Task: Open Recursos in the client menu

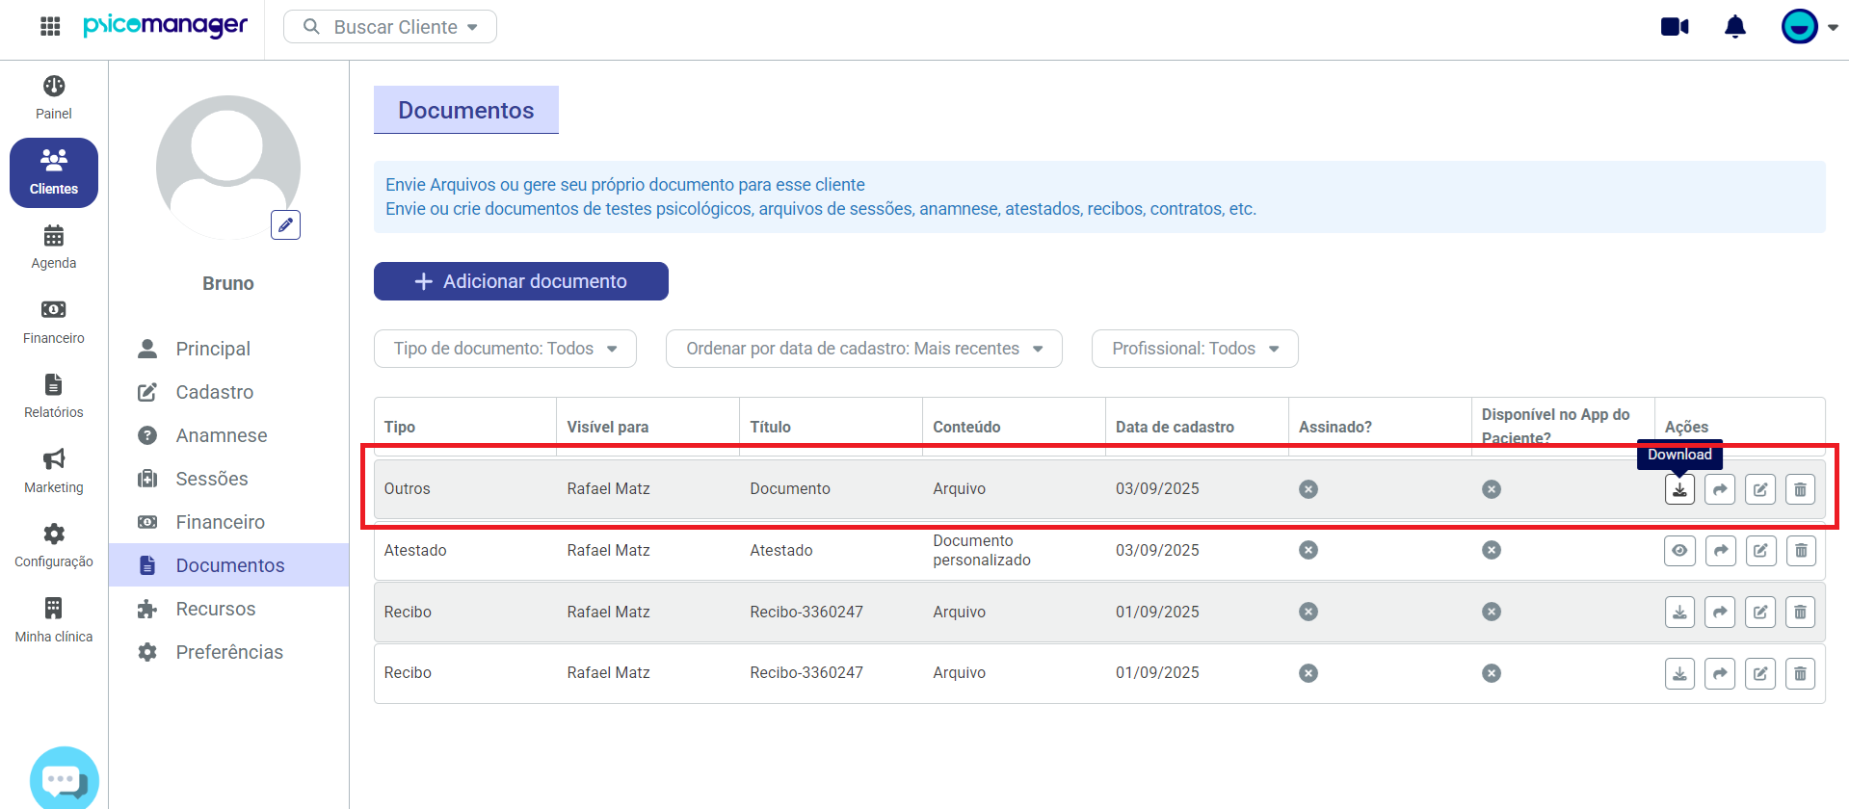Action: click(x=216, y=609)
